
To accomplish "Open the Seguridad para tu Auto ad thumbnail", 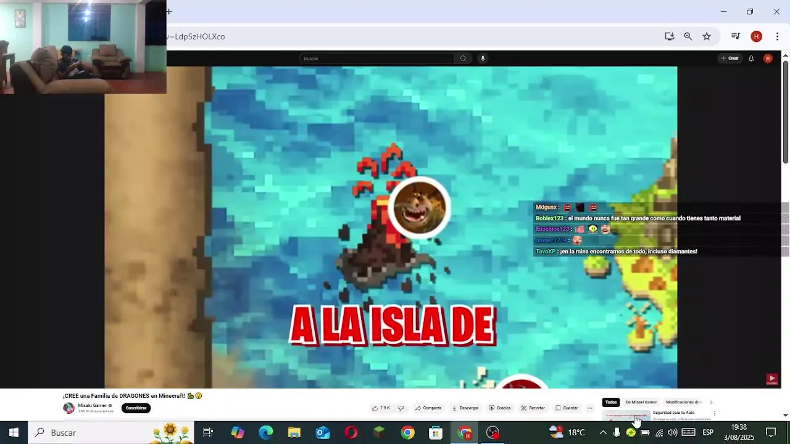I will click(626, 415).
